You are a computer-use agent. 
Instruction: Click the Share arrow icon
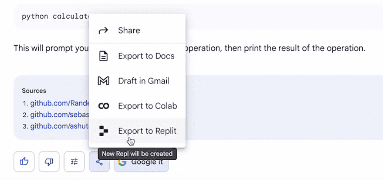point(103,31)
